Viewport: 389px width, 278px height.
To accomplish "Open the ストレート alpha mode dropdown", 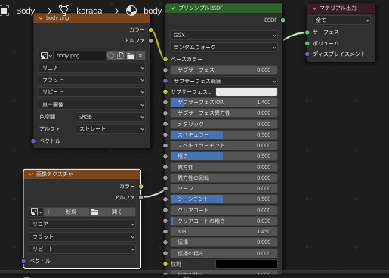I will (x=110, y=129).
